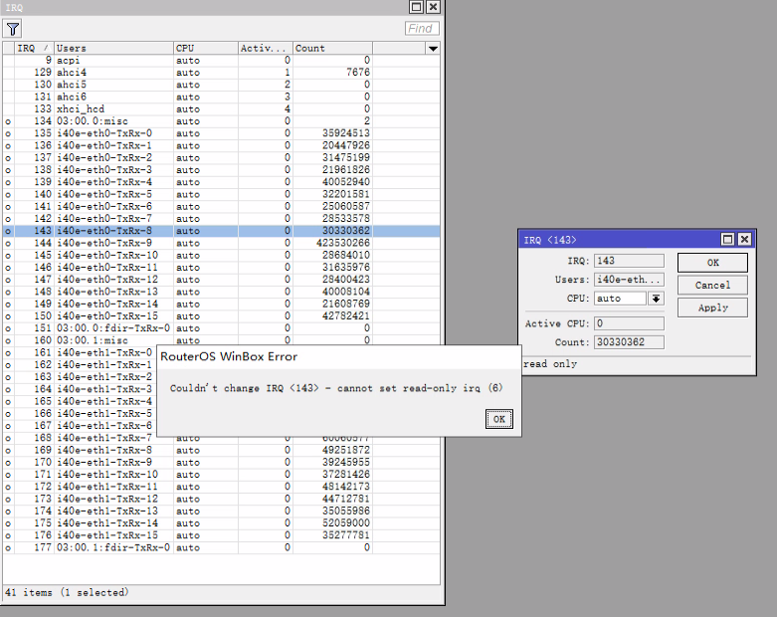Select the i40e-eth0-TxRx-5 row
Viewport: 777px width, 617px height.
pos(221,194)
